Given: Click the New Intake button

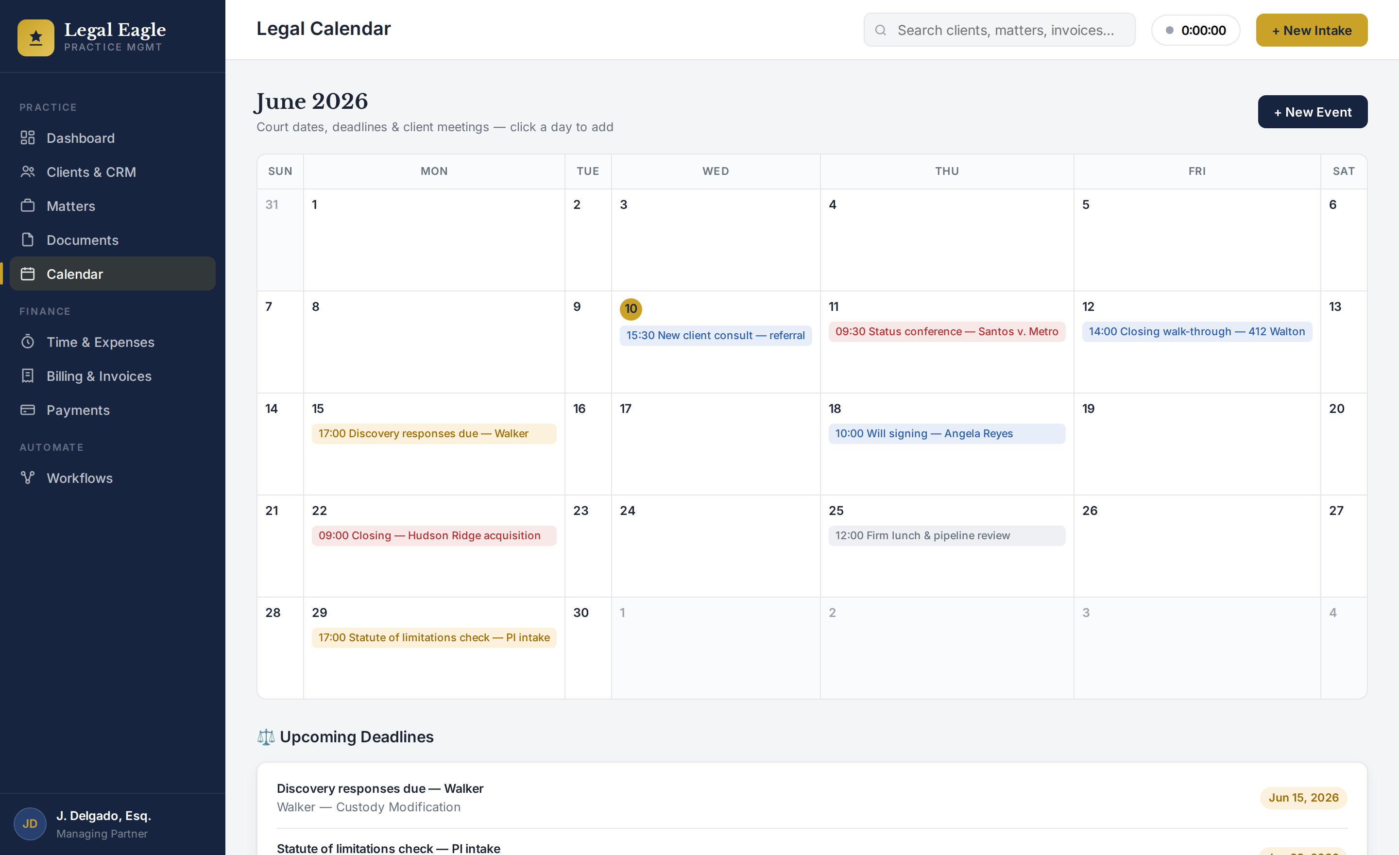Looking at the screenshot, I should click(x=1312, y=30).
